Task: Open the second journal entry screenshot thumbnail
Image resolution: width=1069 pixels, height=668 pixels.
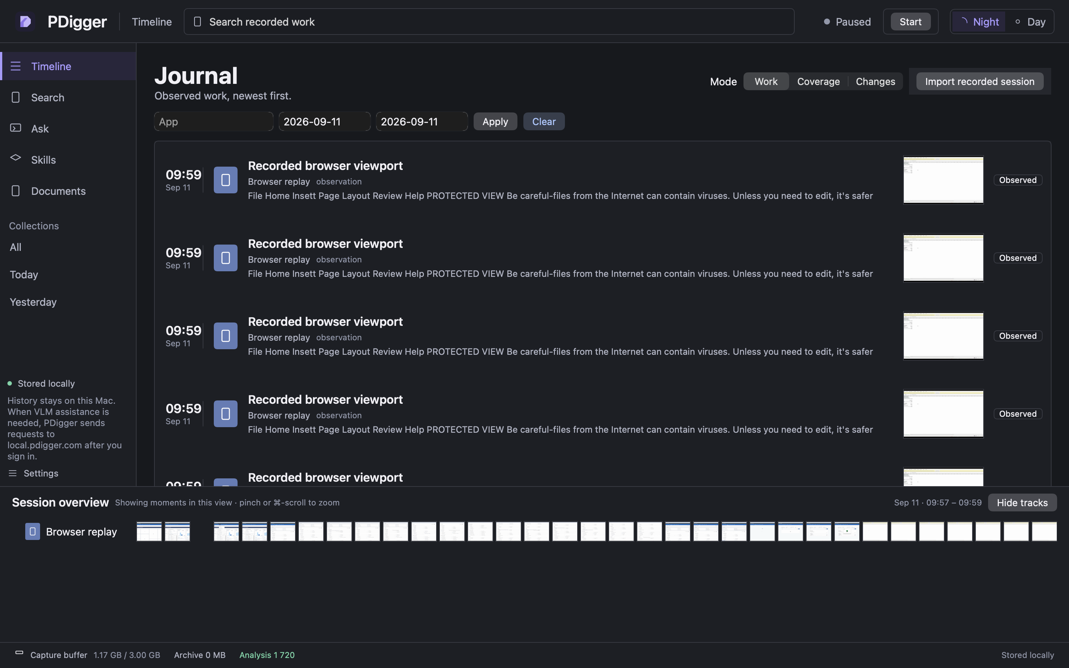Action: click(x=943, y=258)
